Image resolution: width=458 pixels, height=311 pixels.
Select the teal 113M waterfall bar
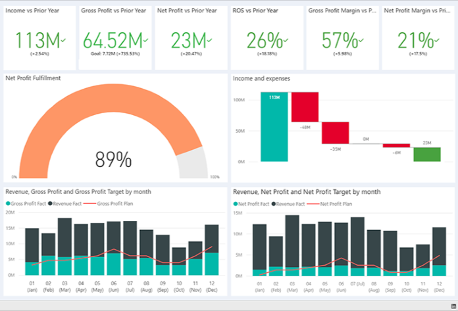(x=274, y=127)
